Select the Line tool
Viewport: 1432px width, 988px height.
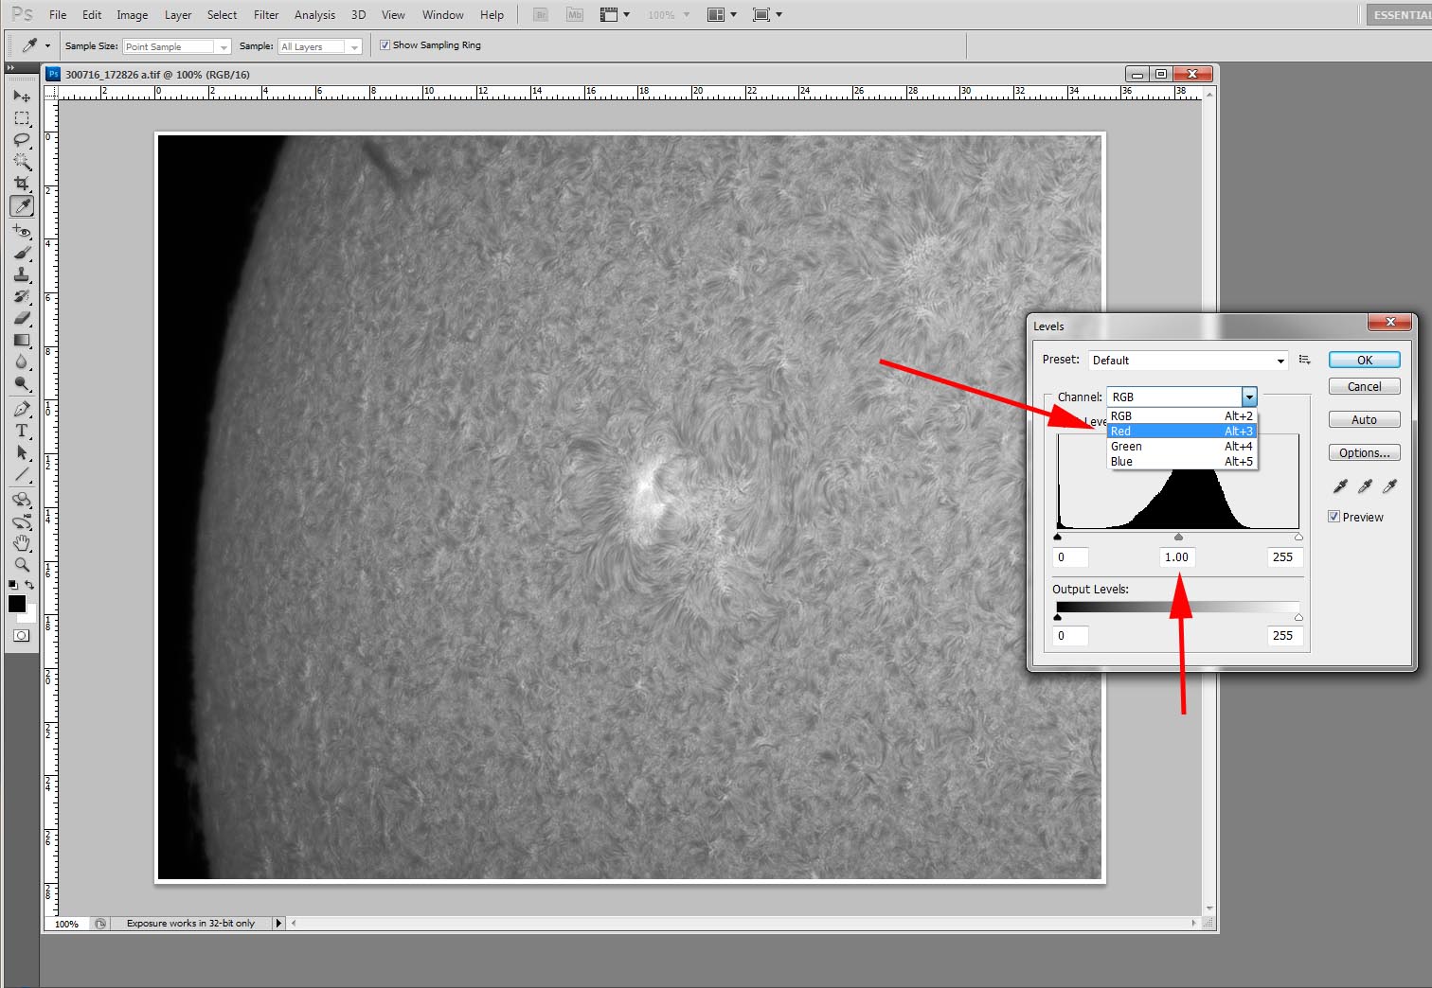click(x=22, y=474)
